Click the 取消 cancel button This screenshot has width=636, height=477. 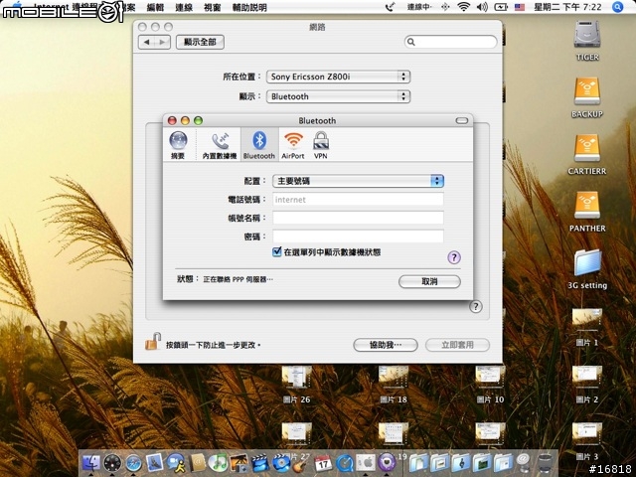click(429, 281)
